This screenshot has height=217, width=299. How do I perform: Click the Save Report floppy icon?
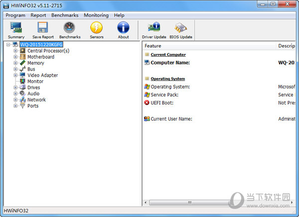[42, 27]
